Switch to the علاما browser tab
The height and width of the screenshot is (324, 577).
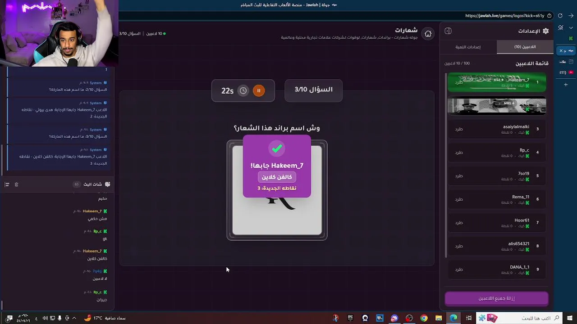pos(566,62)
